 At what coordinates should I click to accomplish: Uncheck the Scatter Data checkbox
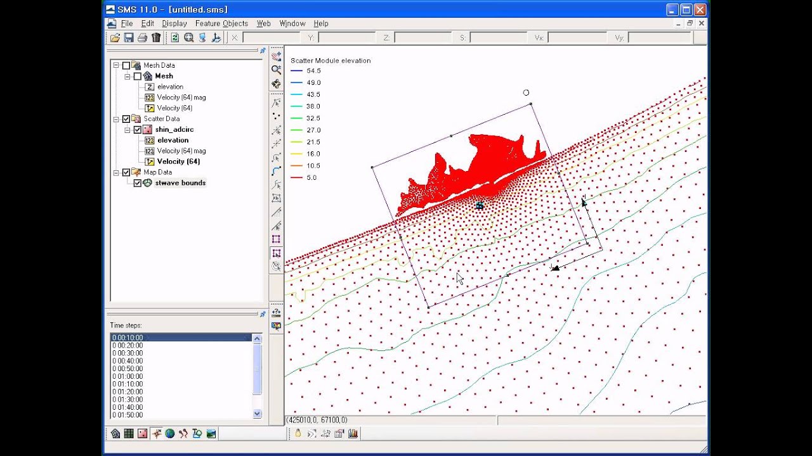point(126,119)
